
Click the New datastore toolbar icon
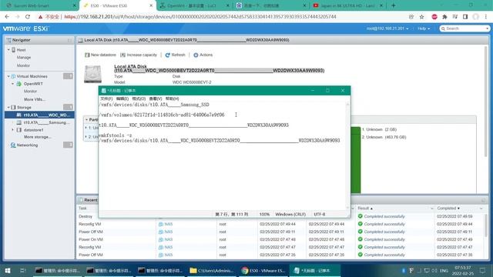(87, 55)
